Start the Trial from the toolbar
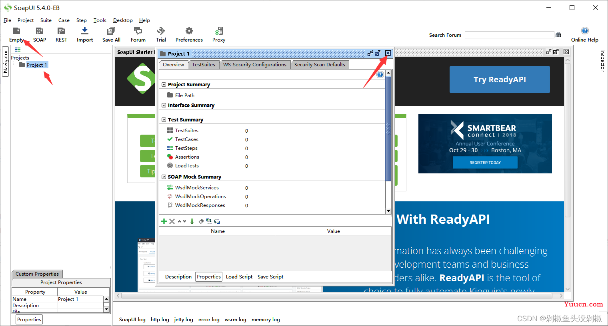Viewport: 608px width, 326px height. point(161,35)
